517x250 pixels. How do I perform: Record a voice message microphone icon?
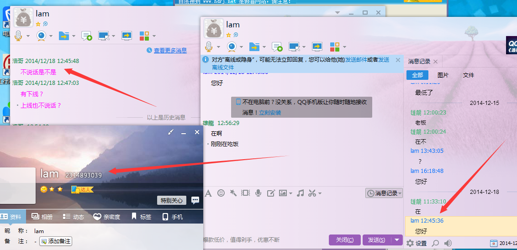(x=258, y=193)
